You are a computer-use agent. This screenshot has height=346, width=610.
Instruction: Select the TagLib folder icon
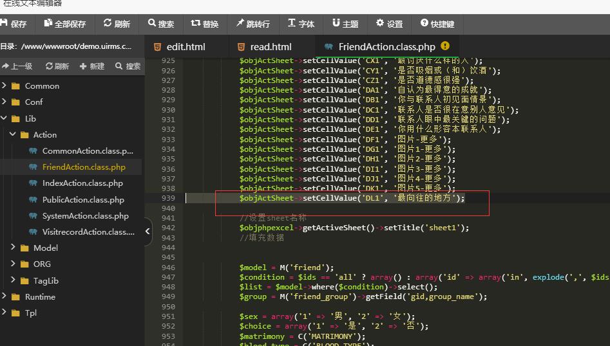(x=24, y=281)
